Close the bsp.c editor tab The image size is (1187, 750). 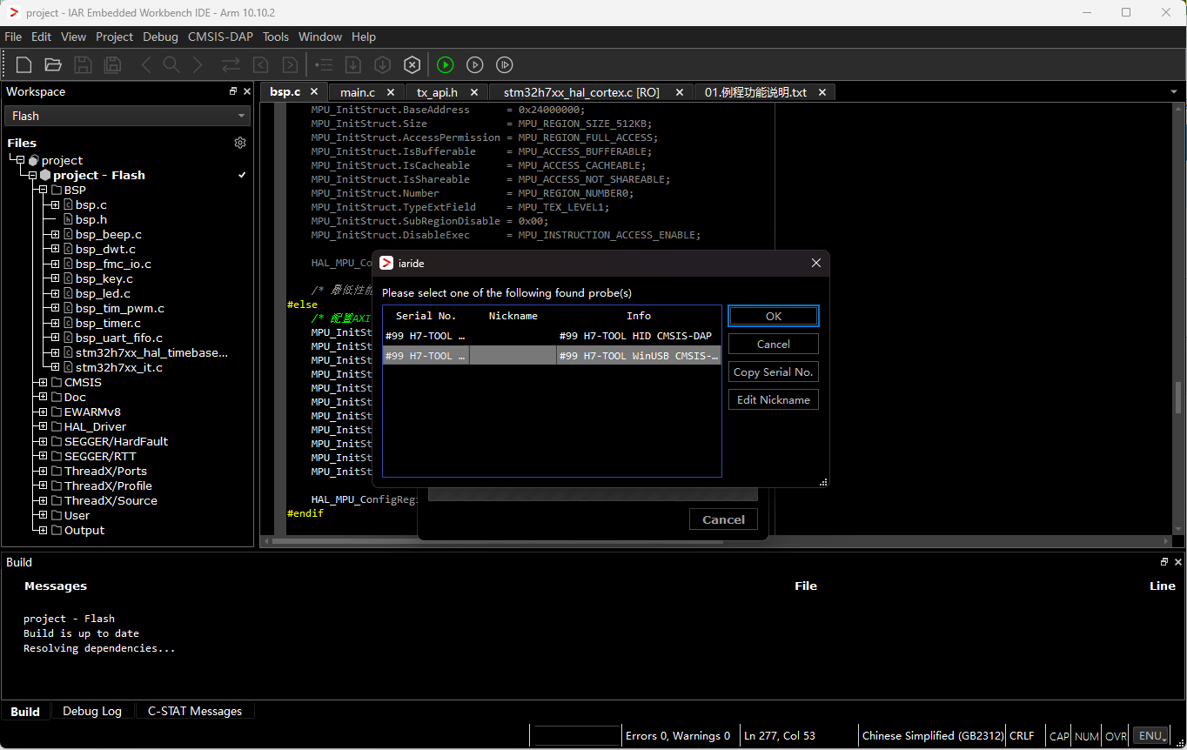tap(314, 91)
